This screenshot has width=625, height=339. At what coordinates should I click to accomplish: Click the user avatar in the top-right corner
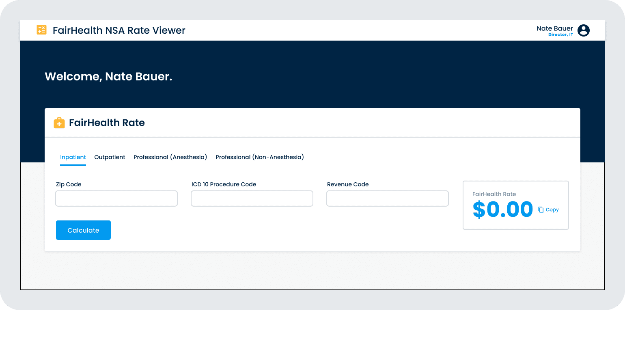point(583,30)
